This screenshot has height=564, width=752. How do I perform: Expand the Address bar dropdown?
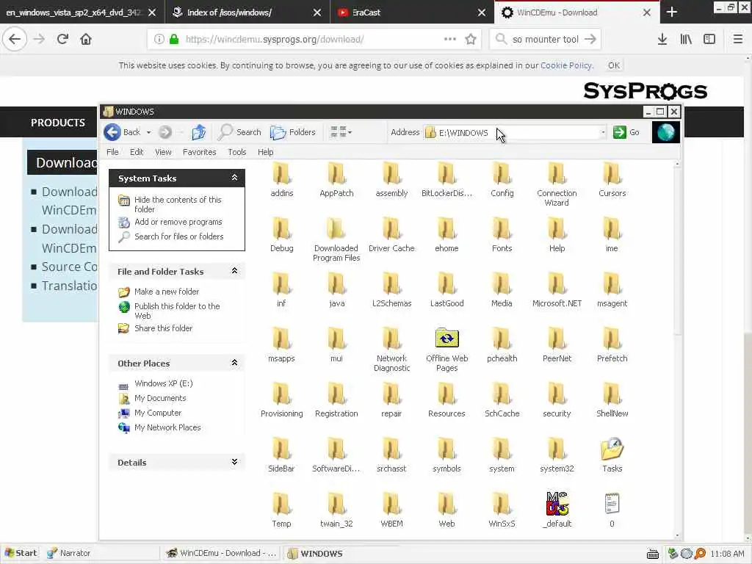[603, 132]
